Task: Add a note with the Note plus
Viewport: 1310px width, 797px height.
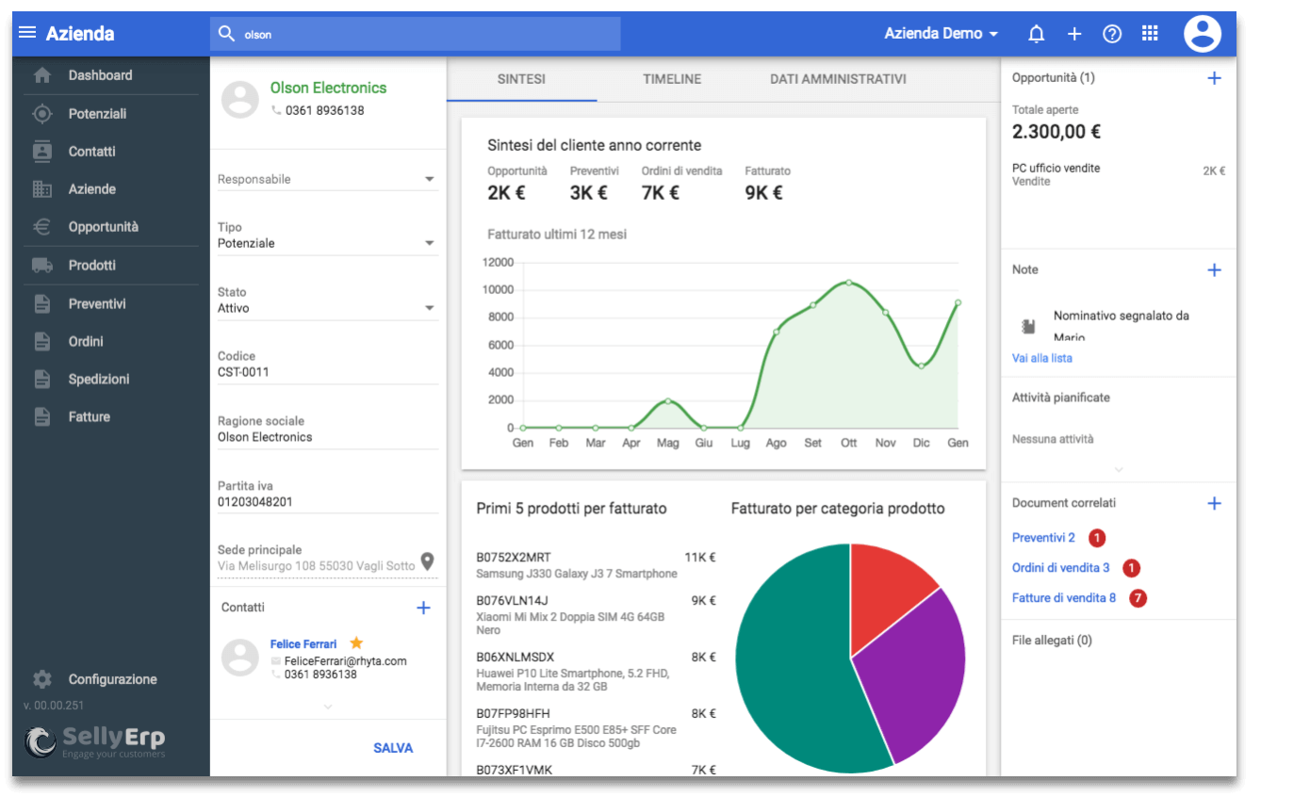Action: [x=1214, y=270]
